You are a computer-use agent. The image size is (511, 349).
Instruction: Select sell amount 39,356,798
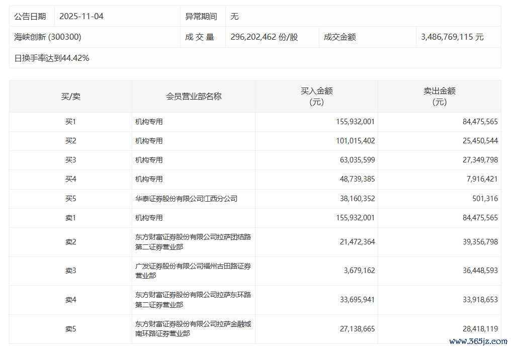[480, 242]
